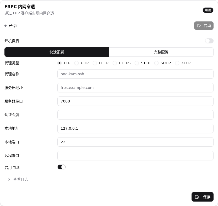Click the FRPC 内网穿透 heading
The width and height of the screenshot is (218, 206).
pos(20,7)
